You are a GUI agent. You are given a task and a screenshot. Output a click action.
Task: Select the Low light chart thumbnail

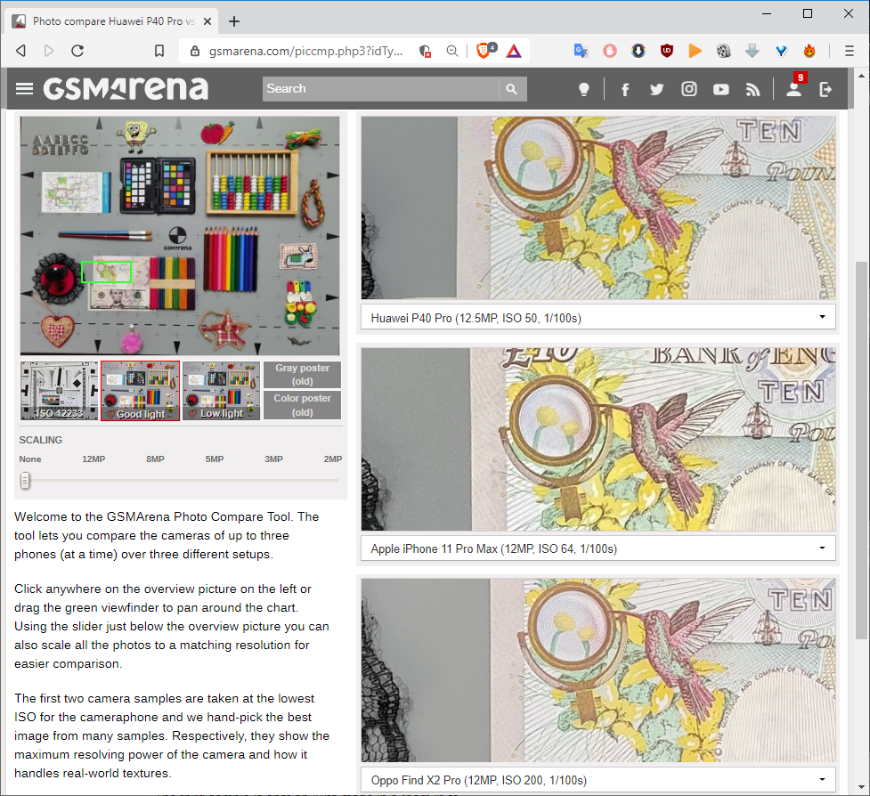tap(222, 391)
